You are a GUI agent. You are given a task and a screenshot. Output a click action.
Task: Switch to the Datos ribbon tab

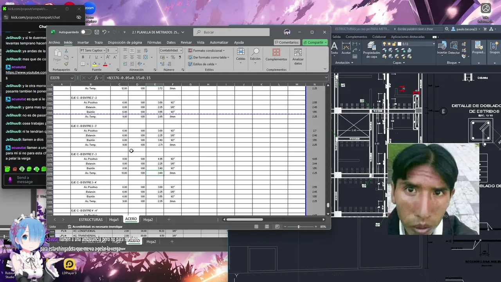coord(171,42)
